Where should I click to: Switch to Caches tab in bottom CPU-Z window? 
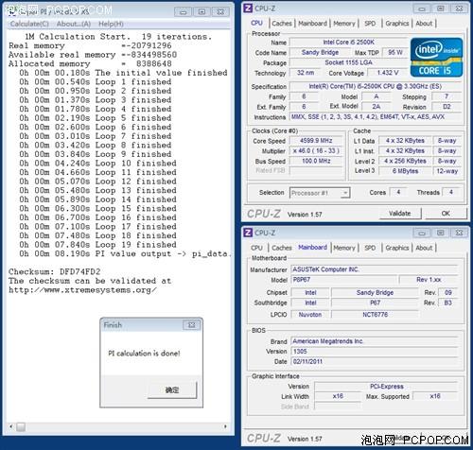pyautogui.click(x=282, y=248)
